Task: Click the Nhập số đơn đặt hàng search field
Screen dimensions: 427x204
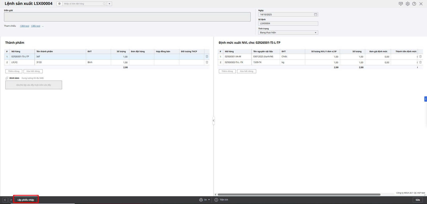Action: pyautogui.click(x=83, y=4)
